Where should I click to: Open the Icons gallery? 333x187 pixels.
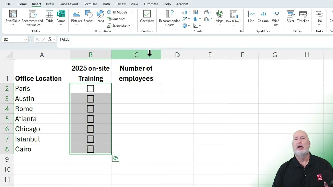pyautogui.click(x=100, y=16)
